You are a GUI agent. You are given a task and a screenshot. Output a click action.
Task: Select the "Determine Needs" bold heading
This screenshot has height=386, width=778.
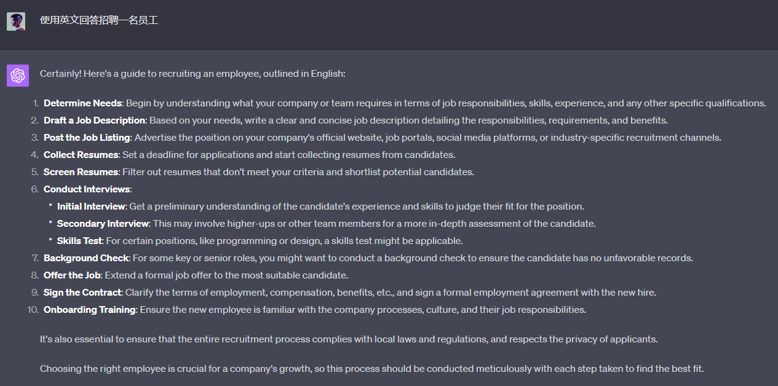coord(82,103)
